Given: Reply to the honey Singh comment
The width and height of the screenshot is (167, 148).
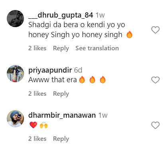Looking at the screenshot, I should click(x=61, y=48).
